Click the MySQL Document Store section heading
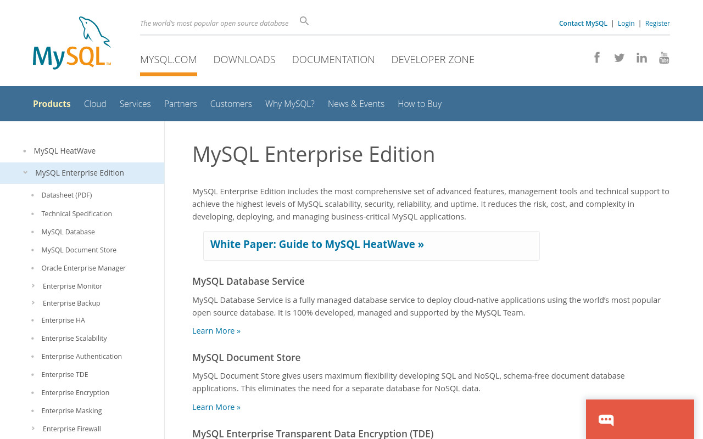Image resolution: width=703 pixels, height=439 pixels. (x=246, y=357)
